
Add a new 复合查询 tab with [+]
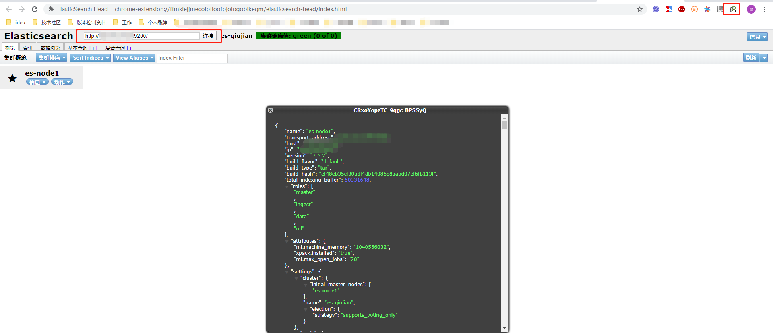tap(131, 48)
